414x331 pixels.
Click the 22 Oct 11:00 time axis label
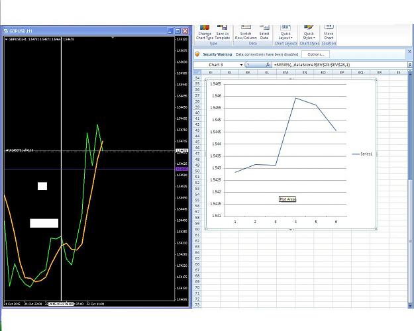(x=95, y=304)
